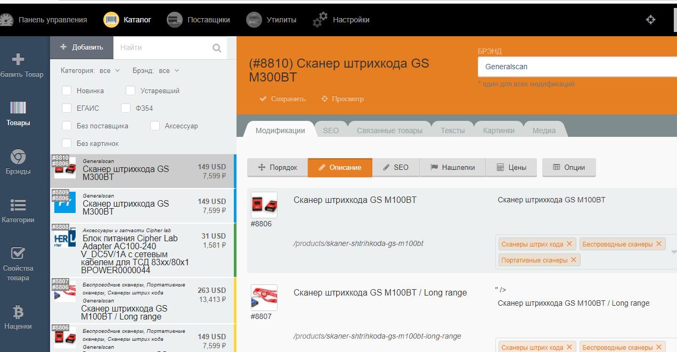Click /products/skaner-shtrihkoda-gs-m100bt-long-range URL
The width and height of the screenshot is (677, 352).
click(x=377, y=336)
